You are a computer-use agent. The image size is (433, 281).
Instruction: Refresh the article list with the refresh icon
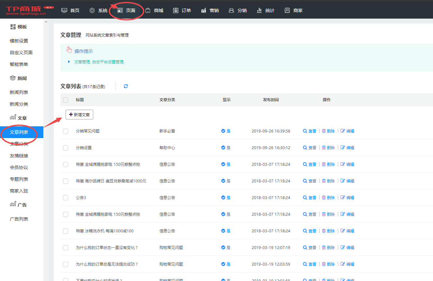click(x=126, y=86)
